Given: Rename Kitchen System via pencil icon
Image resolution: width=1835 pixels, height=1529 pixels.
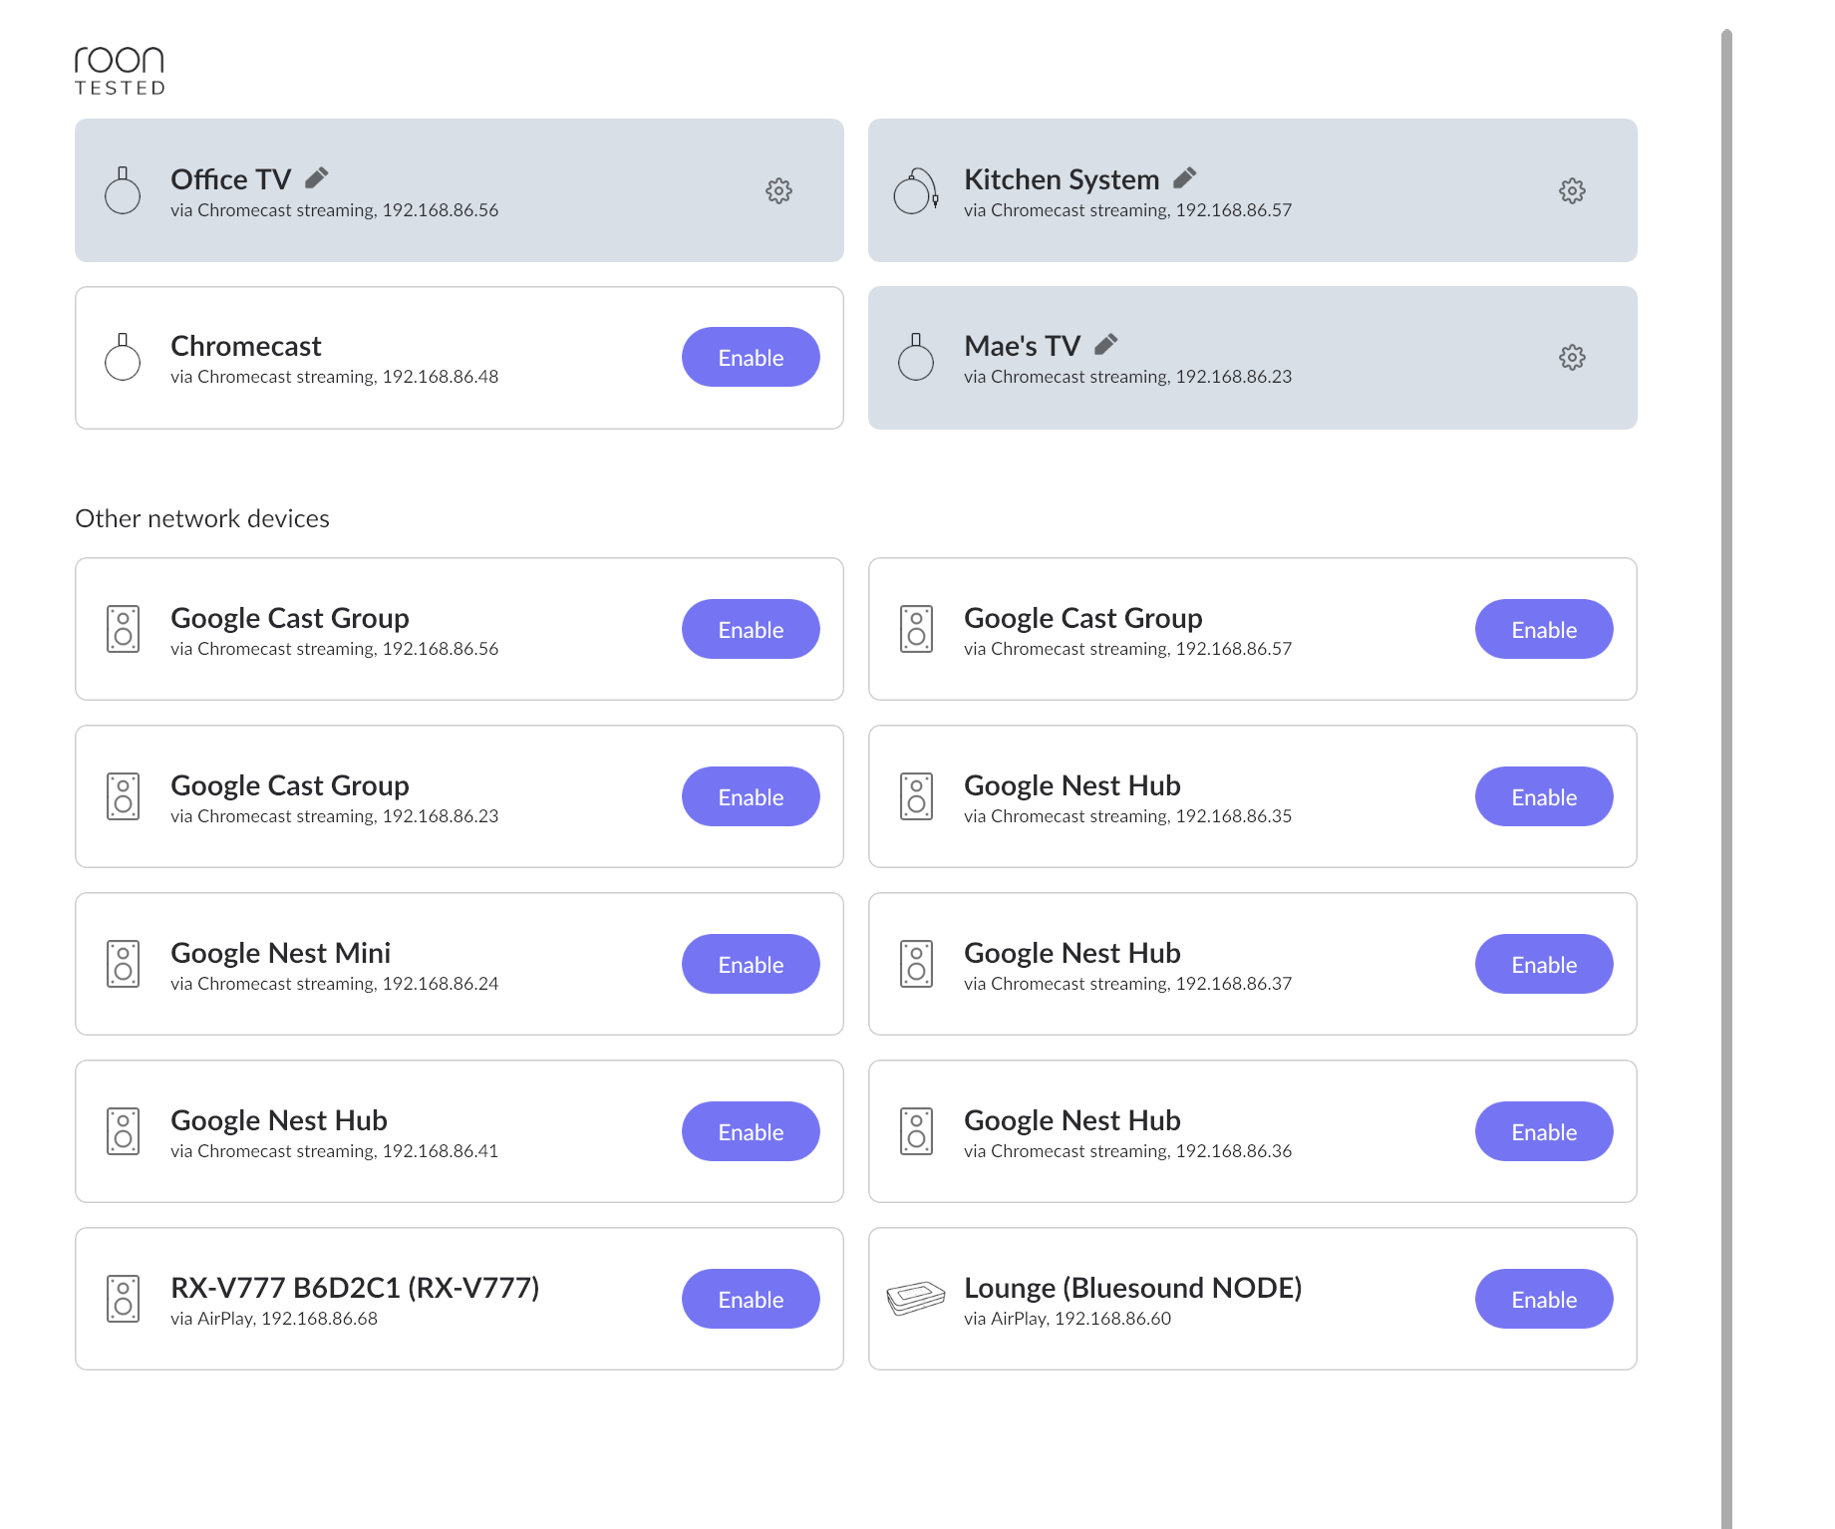Looking at the screenshot, I should (x=1185, y=177).
